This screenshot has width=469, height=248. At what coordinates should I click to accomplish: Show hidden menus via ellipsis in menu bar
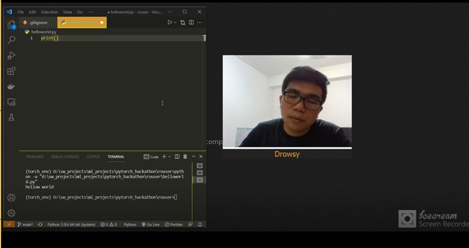coord(91,12)
